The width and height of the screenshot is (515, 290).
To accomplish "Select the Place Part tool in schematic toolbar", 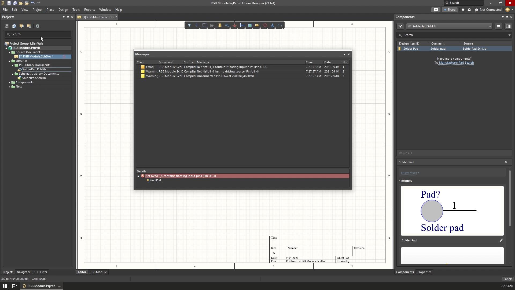I will pos(219,25).
